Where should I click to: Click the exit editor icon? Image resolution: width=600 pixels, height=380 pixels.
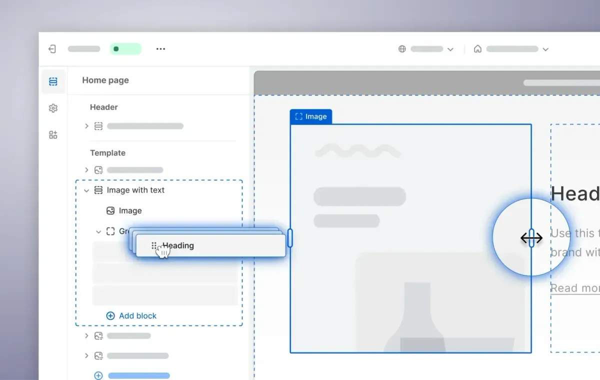pyautogui.click(x=52, y=49)
